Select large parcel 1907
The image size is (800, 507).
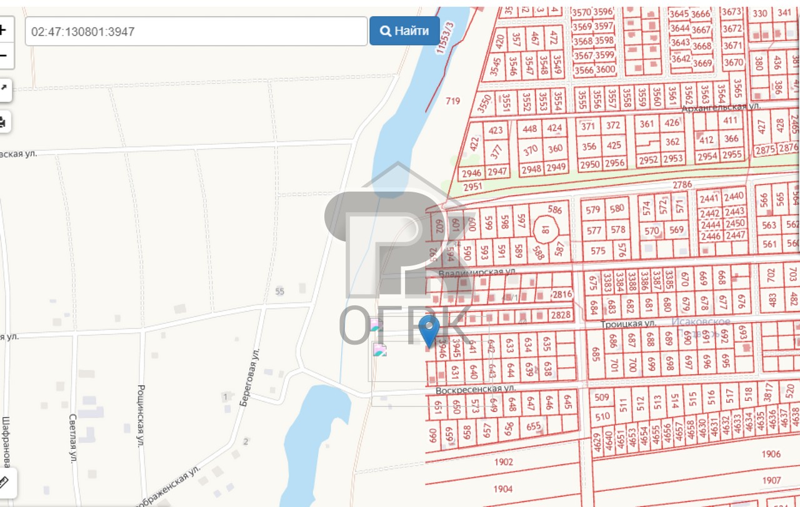coord(771,480)
